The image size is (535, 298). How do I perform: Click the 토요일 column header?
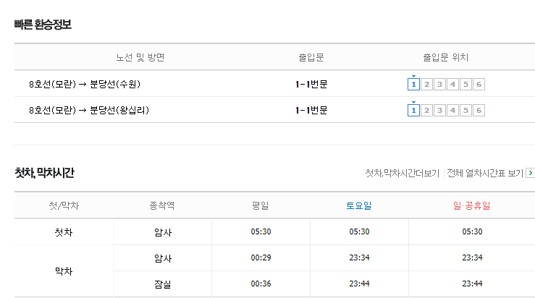[x=359, y=205]
